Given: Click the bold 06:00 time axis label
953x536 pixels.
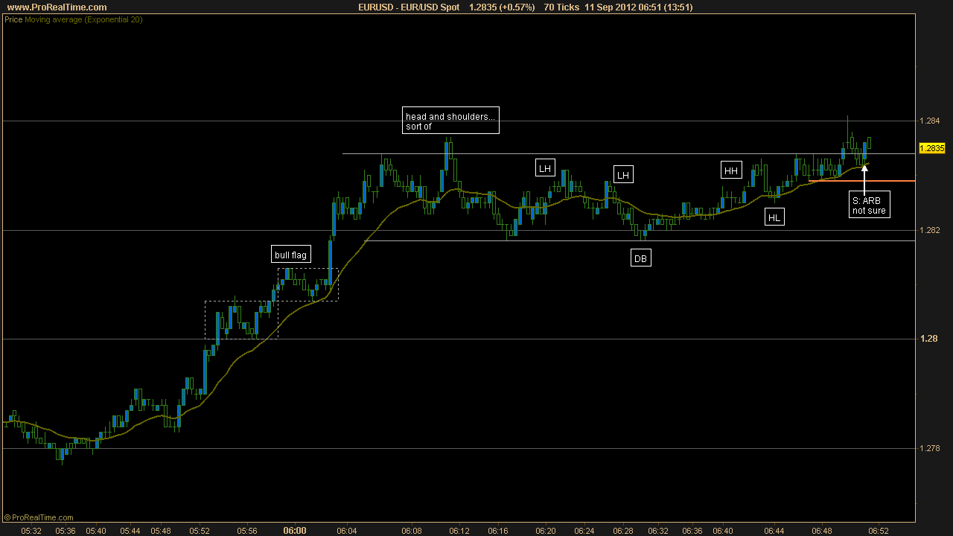Looking at the screenshot, I should pos(295,531).
